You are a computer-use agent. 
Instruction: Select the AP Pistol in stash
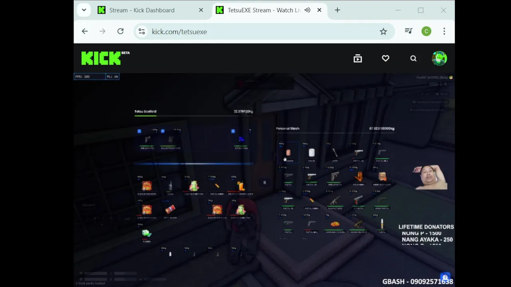tap(358, 200)
